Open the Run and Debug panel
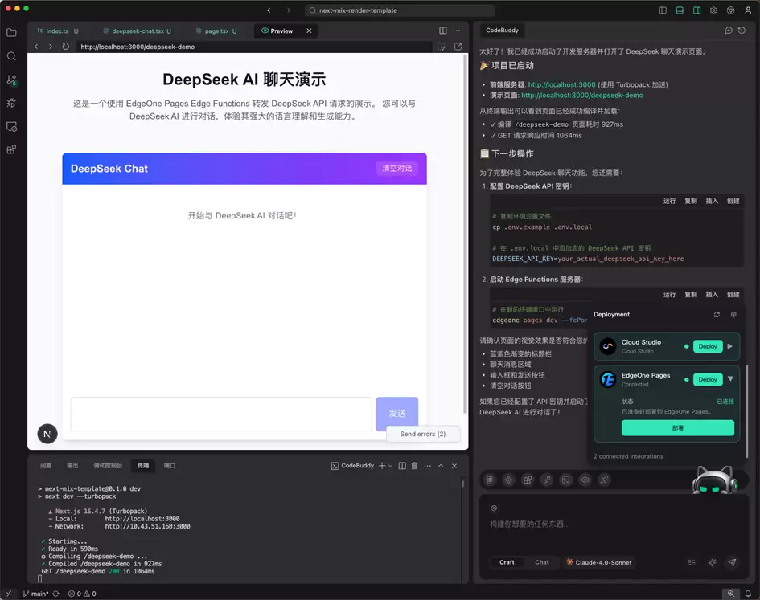 (x=11, y=104)
